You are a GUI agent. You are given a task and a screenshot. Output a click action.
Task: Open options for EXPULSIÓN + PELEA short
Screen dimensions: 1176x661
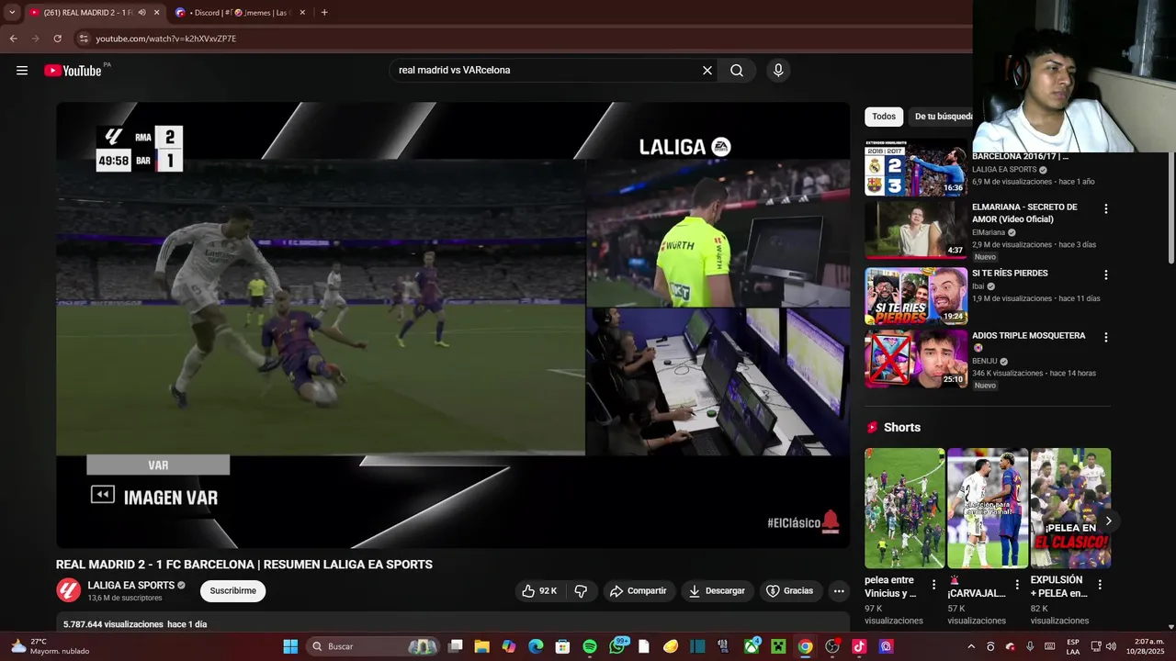click(x=1099, y=584)
